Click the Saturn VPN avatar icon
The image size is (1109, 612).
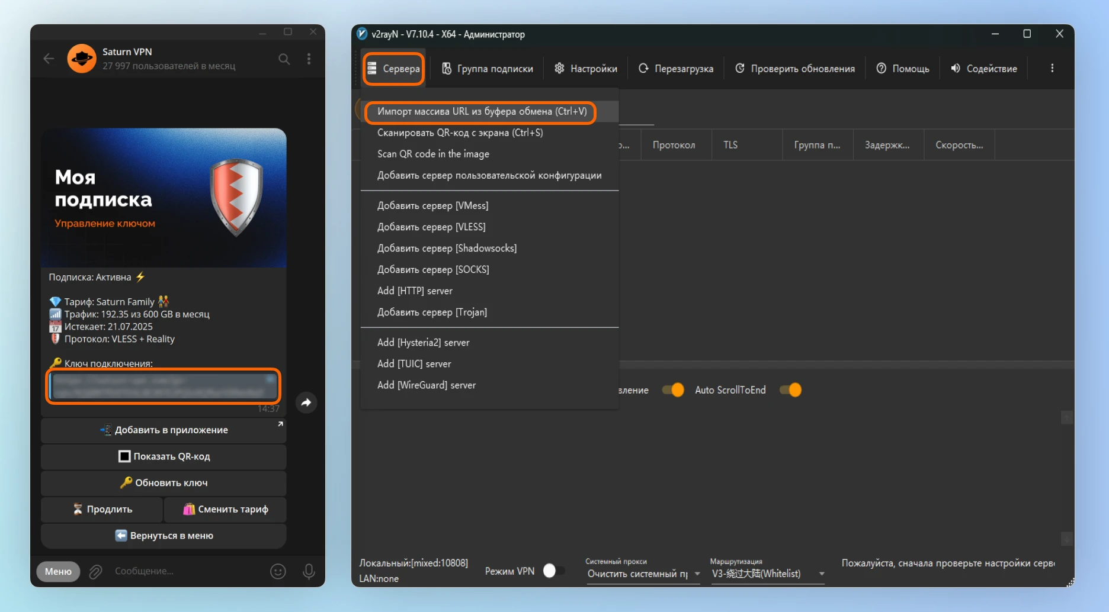(x=82, y=59)
